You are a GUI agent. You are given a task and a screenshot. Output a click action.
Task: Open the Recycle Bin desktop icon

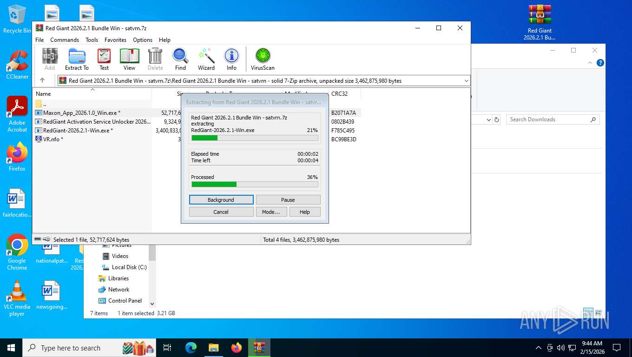(17, 19)
